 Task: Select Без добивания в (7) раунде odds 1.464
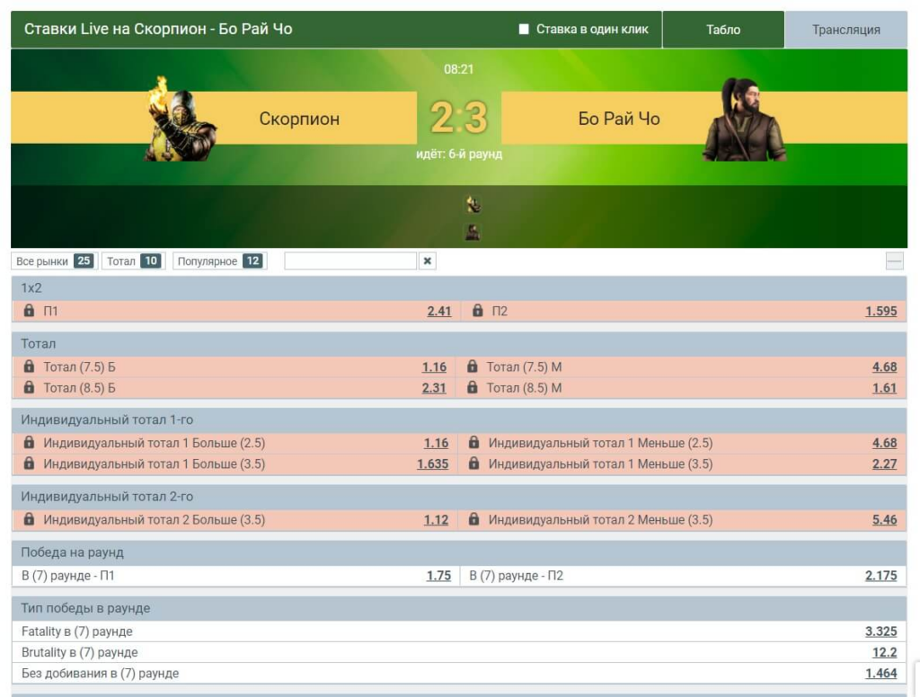[x=880, y=675]
